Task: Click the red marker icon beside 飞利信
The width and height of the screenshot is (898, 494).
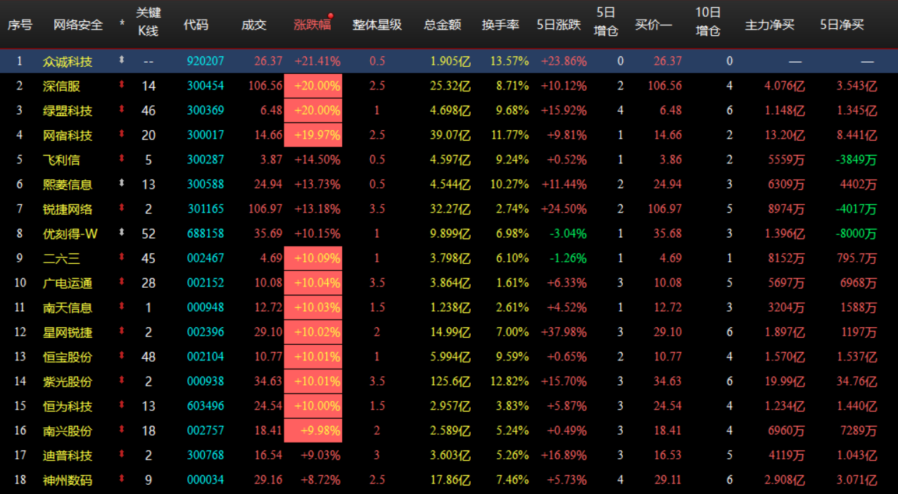Action: point(122,159)
